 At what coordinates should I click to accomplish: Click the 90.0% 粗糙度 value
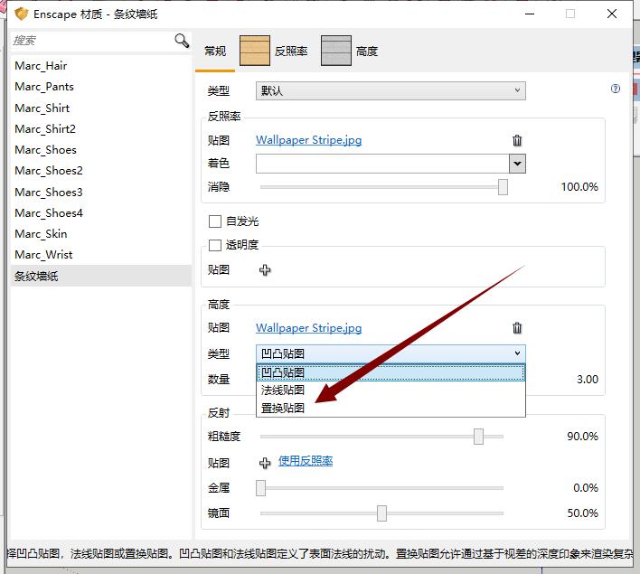click(582, 437)
